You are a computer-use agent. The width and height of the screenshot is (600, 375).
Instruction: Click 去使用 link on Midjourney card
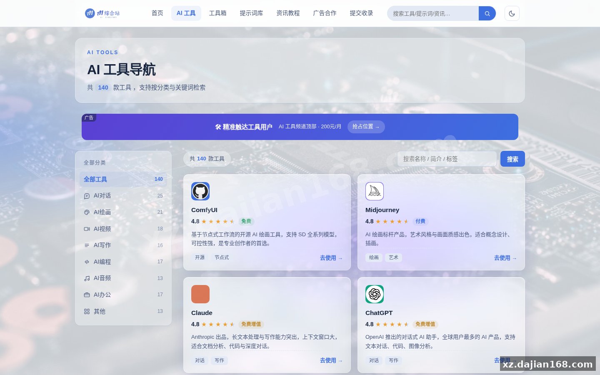[x=505, y=258]
